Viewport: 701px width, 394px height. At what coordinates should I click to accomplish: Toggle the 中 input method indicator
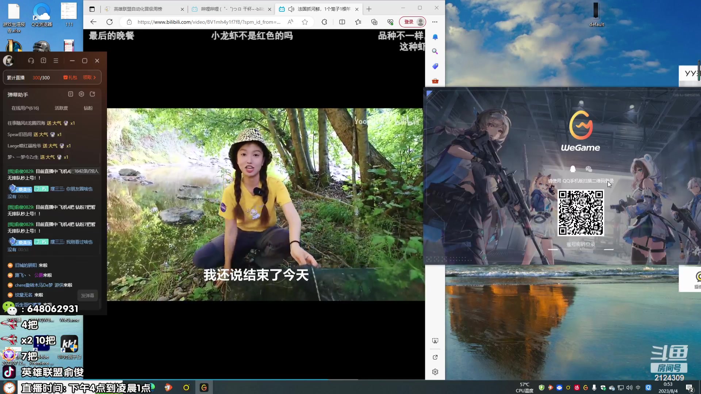click(638, 387)
